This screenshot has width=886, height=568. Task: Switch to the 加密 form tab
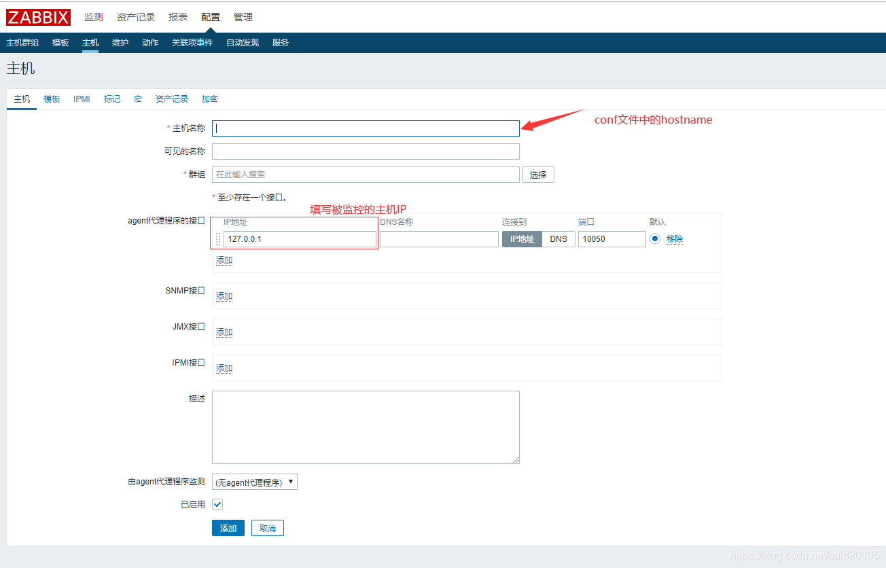[210, 99]
